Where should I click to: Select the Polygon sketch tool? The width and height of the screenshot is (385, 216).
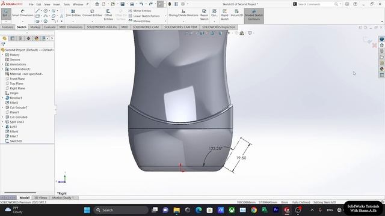[x=46, y=22]
